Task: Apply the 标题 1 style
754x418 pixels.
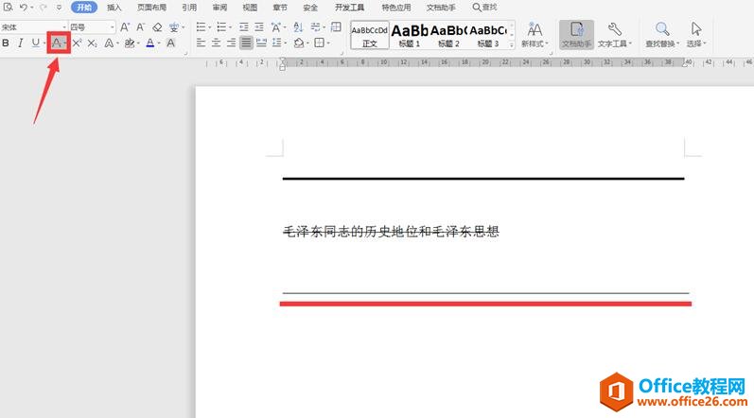Action: [x=410, y=35]
